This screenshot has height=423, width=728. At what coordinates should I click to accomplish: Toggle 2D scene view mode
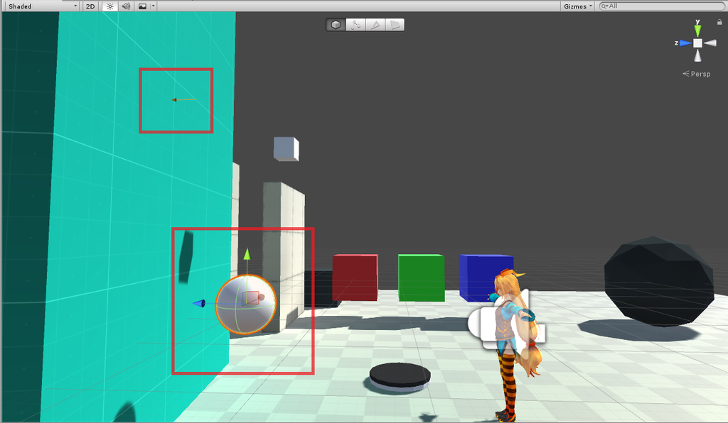point(90,6)
